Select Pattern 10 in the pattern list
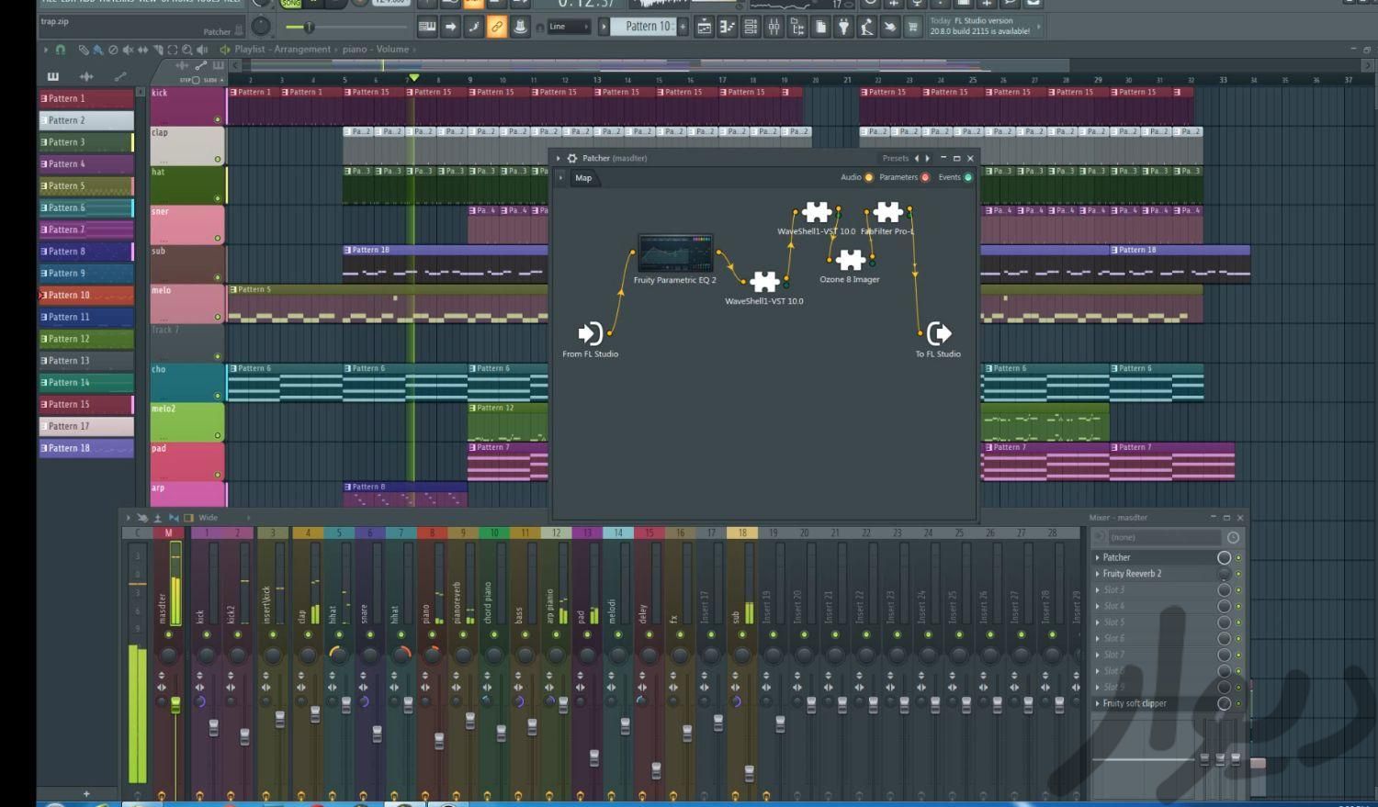1378x807 pixels. (86, 296)
